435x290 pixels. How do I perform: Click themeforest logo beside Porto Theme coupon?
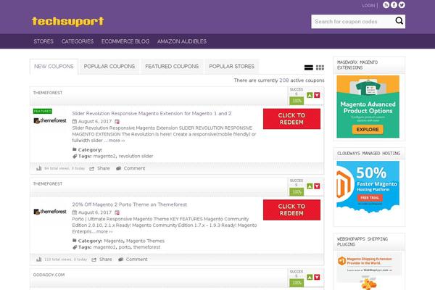[50, 212]
